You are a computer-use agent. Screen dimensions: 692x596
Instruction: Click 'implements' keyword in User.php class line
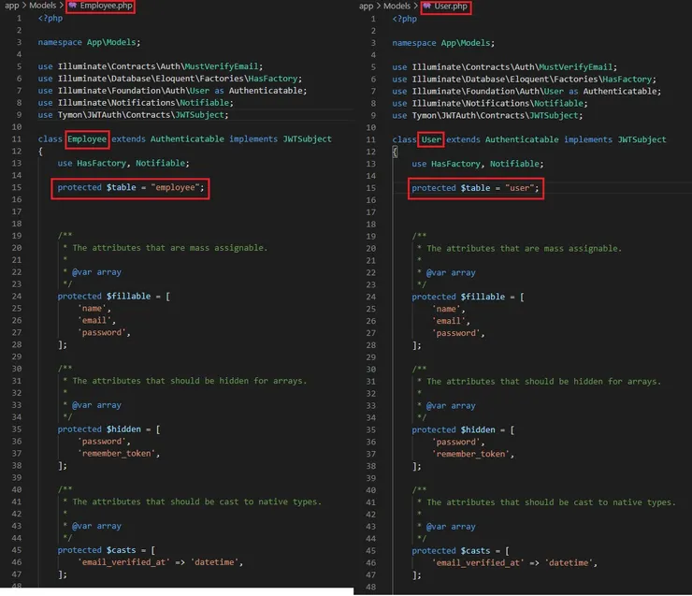(588, 139)
